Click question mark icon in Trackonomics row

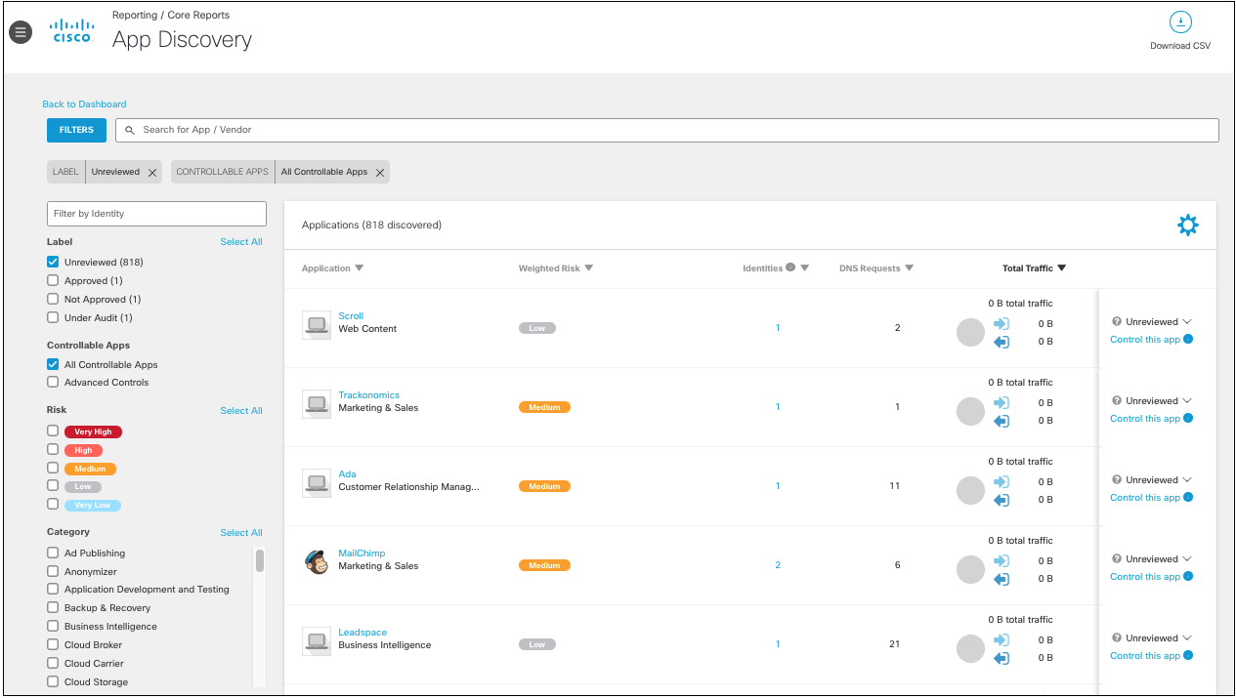pyautogui.click(x=1117, y=400)
